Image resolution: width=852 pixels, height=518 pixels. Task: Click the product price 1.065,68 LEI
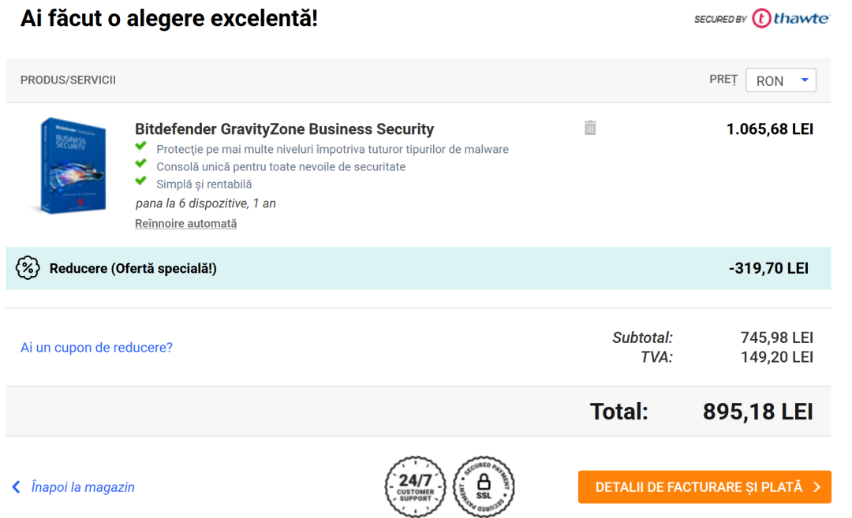tap(770, 129)
